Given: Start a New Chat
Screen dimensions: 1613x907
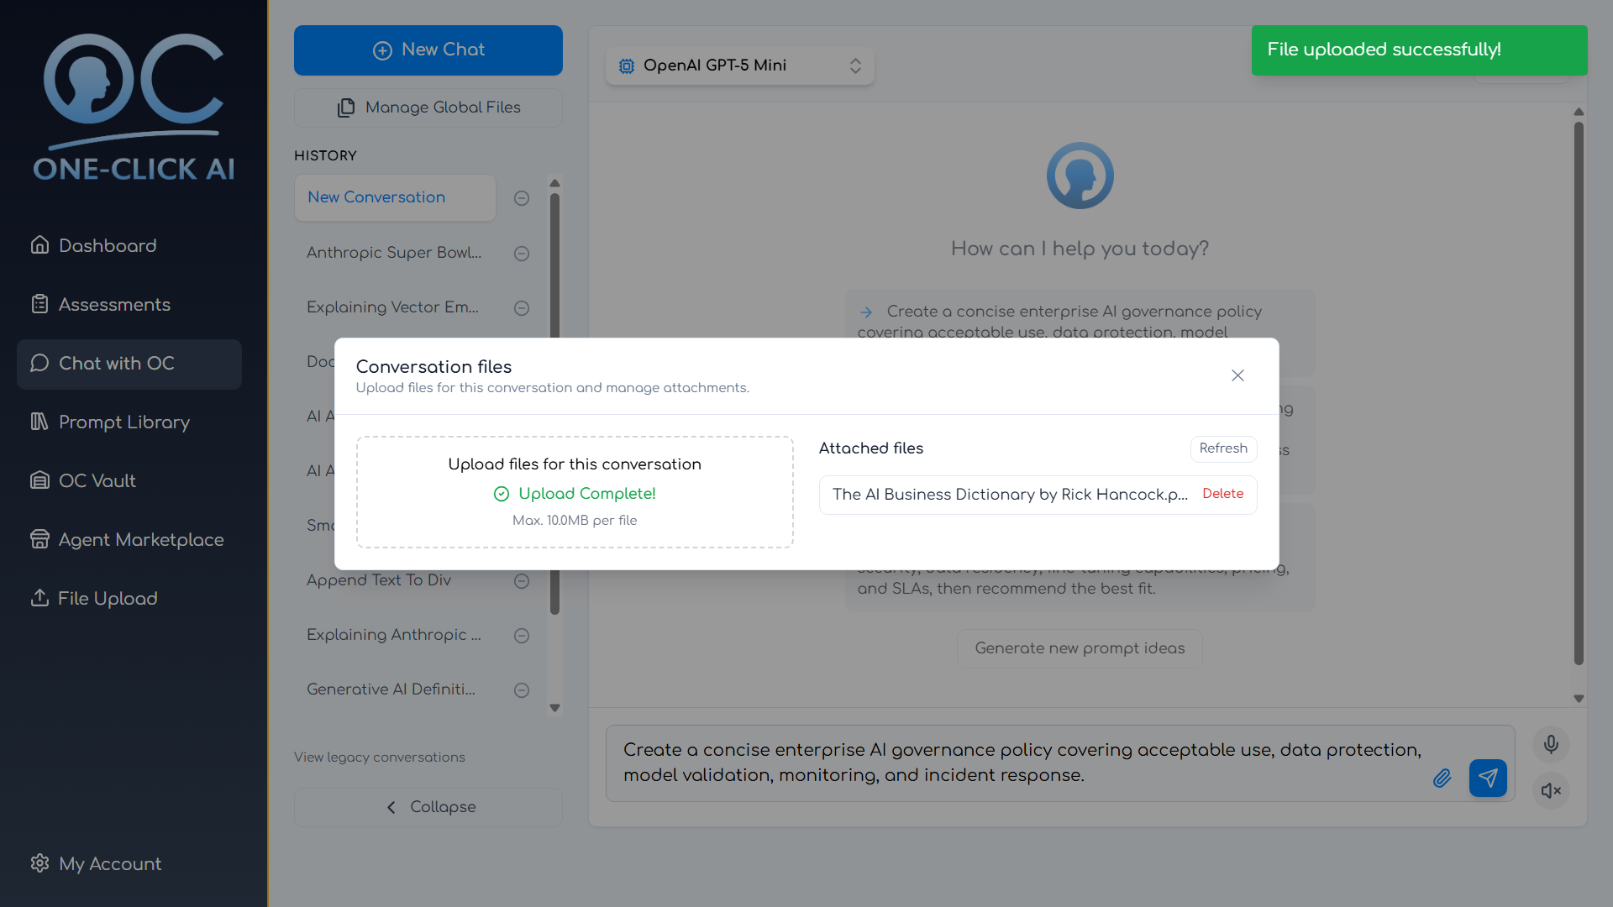Looking at the screenshot, I should pyautogui.click(x=428, y=50).
